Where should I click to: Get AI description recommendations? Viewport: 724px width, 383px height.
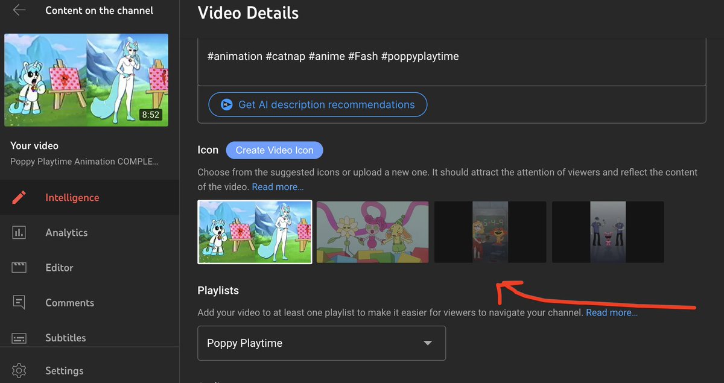click(x=318, y=104)
